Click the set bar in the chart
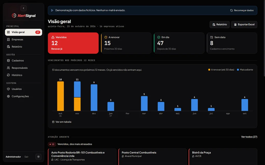 245,105
